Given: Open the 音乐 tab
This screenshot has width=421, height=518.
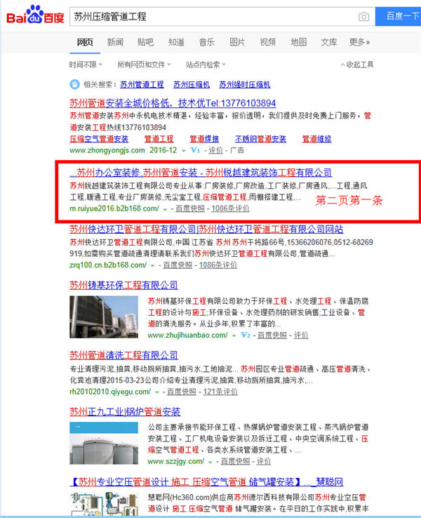Looking at the screenshot, I should pyautogui.click(x=207, y=42).
